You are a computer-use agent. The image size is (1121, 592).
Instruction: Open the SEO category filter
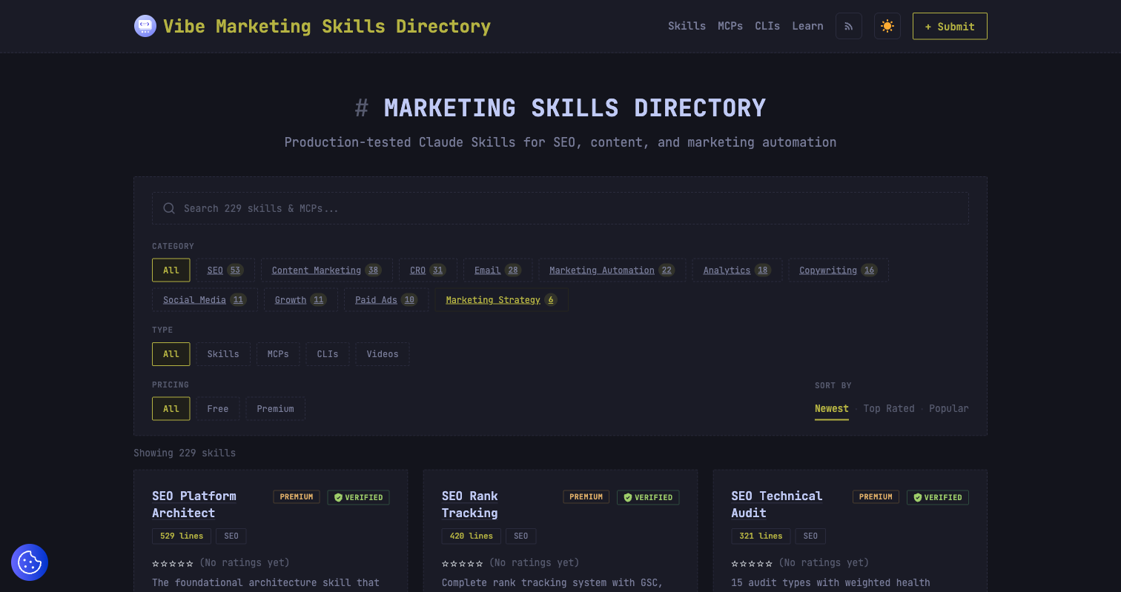coord(225,270)
